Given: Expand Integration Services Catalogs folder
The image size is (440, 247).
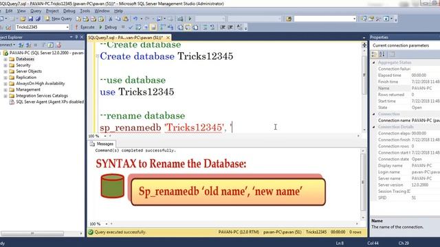Looking at the screenshot, I should click(5, 96).
